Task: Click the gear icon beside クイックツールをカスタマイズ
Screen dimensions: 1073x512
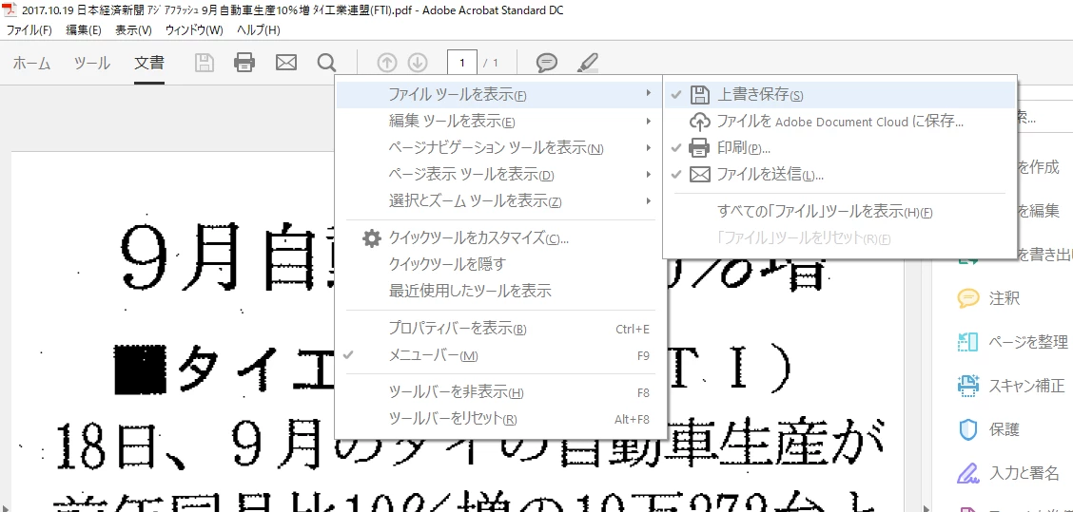Action: [371, 237]
